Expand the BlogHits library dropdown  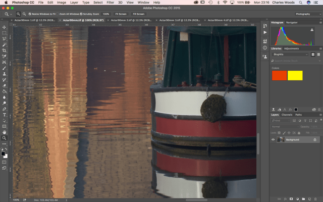pos(290,54)
